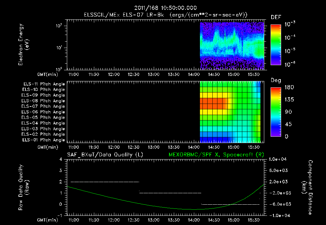Click the DEF color scale bar
The height and width of the screenshot is (225, 326).
tap(276, 45)
